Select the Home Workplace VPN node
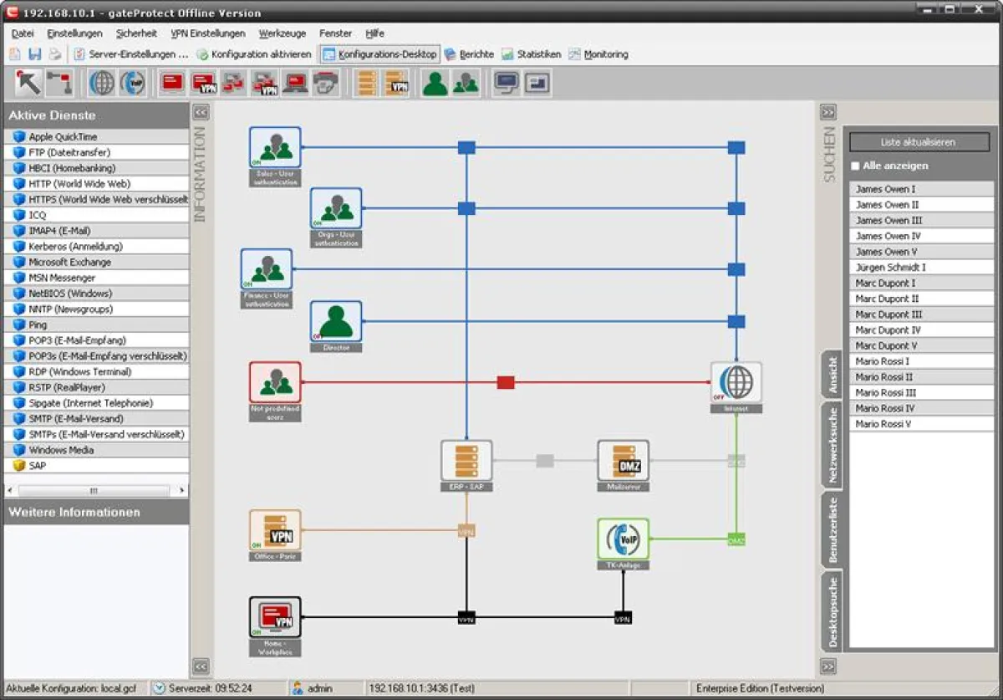The image size is (1003, 700). point(275,617)
